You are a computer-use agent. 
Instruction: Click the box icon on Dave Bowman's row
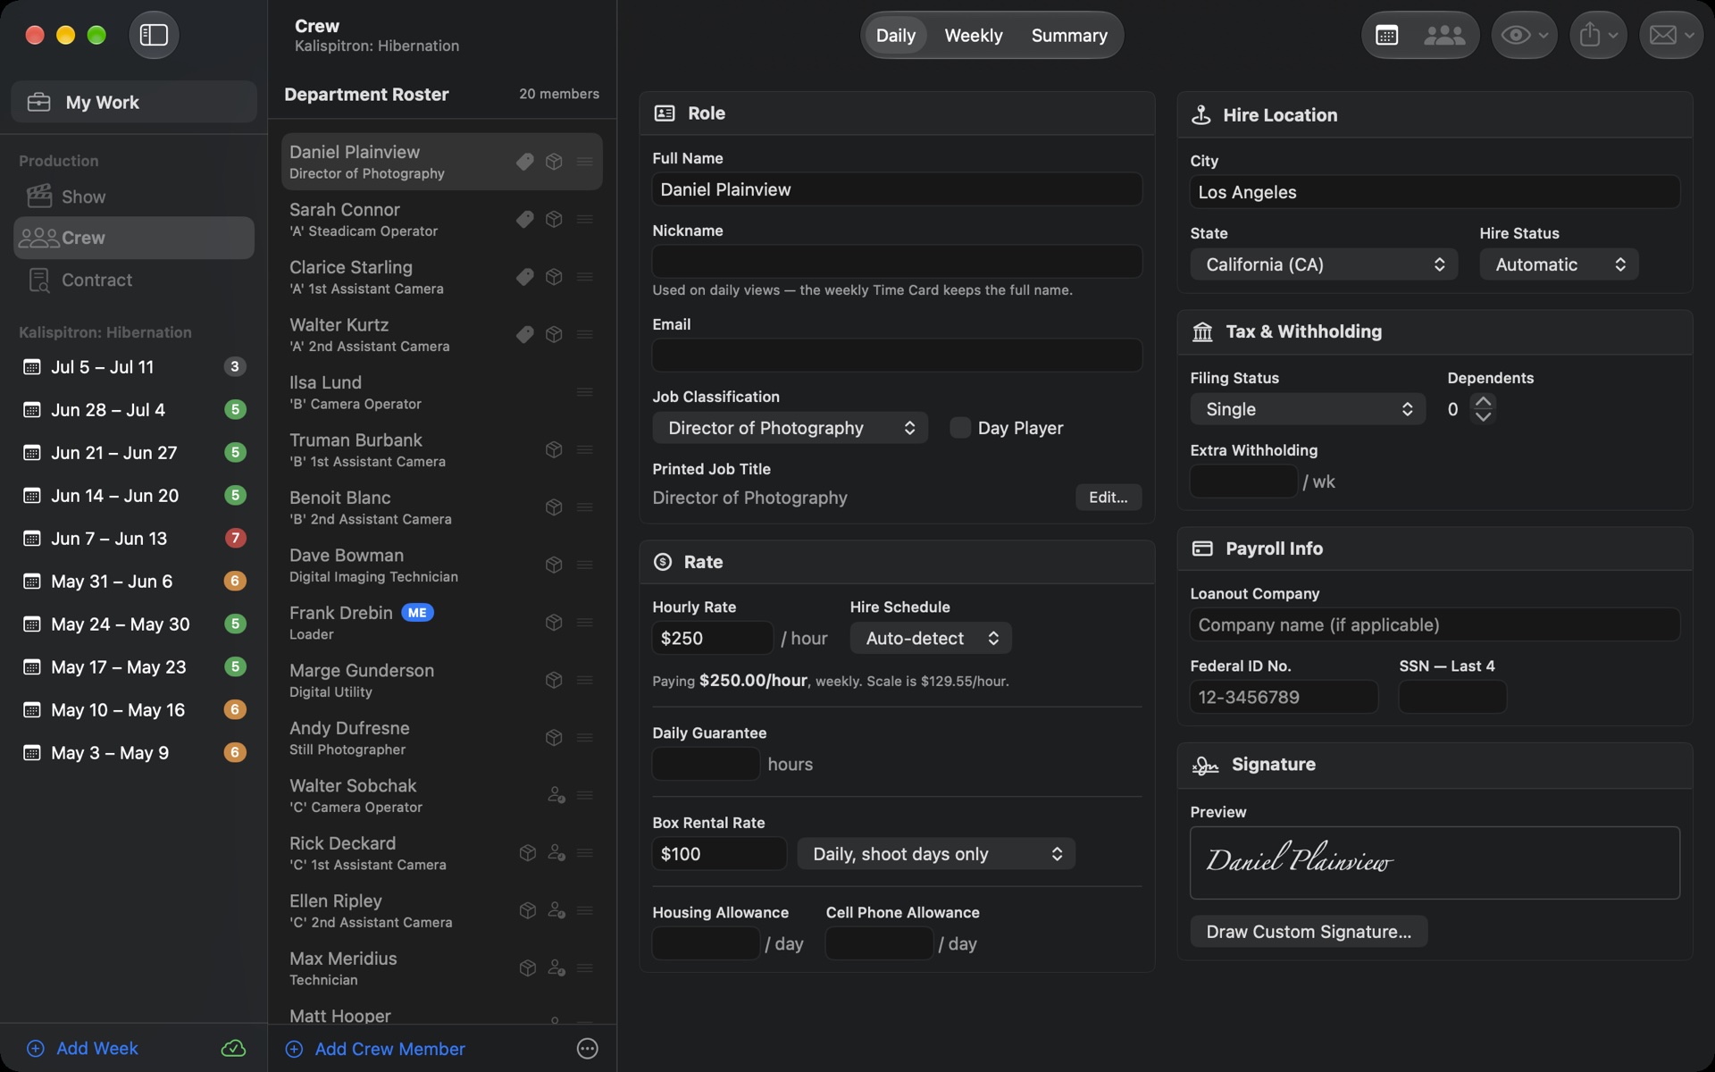(554, 565)
